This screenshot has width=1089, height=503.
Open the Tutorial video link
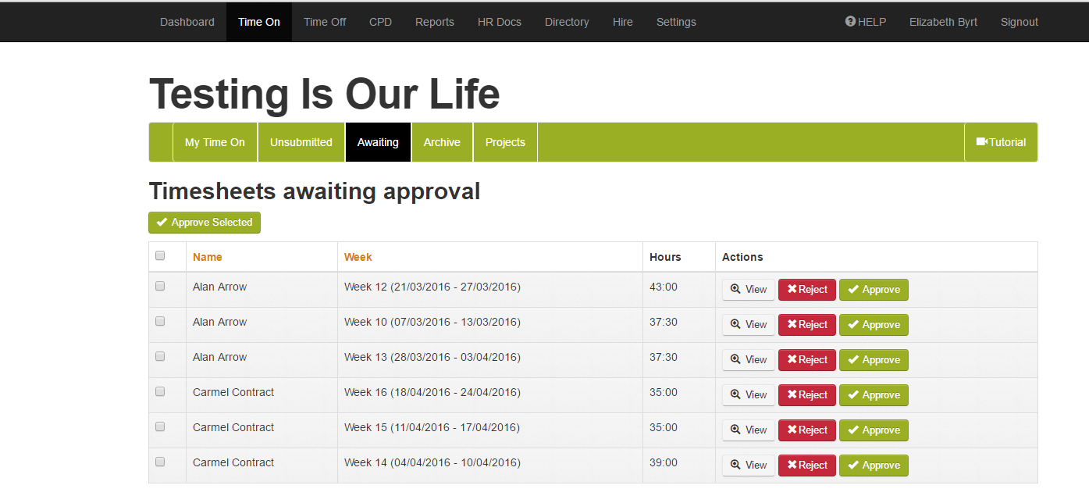point(1001,142)
